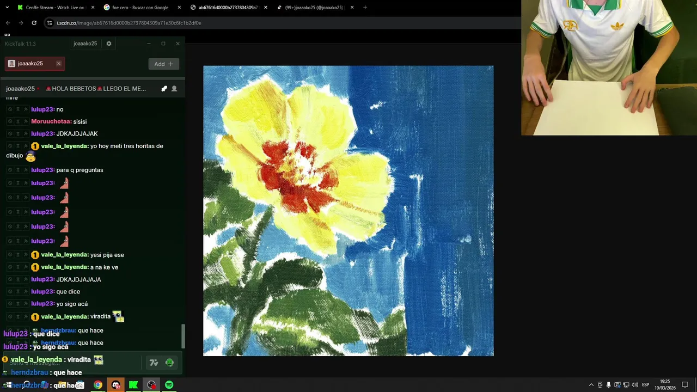The image size is (697, 392).
Task: Click the i.scdn.co address bar URL
Action: pos(129,23)
